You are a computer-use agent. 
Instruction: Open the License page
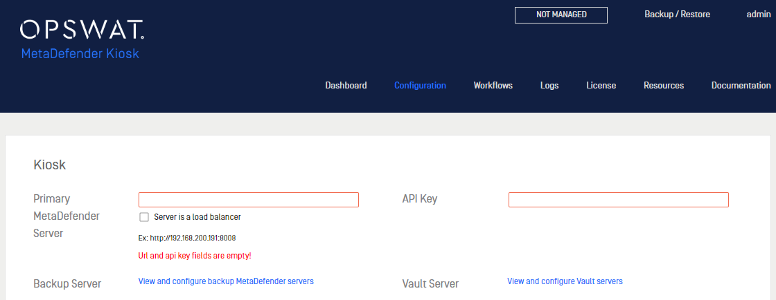(601, 85)
